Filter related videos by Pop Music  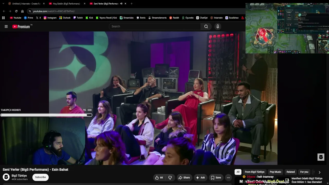[276, 172]
